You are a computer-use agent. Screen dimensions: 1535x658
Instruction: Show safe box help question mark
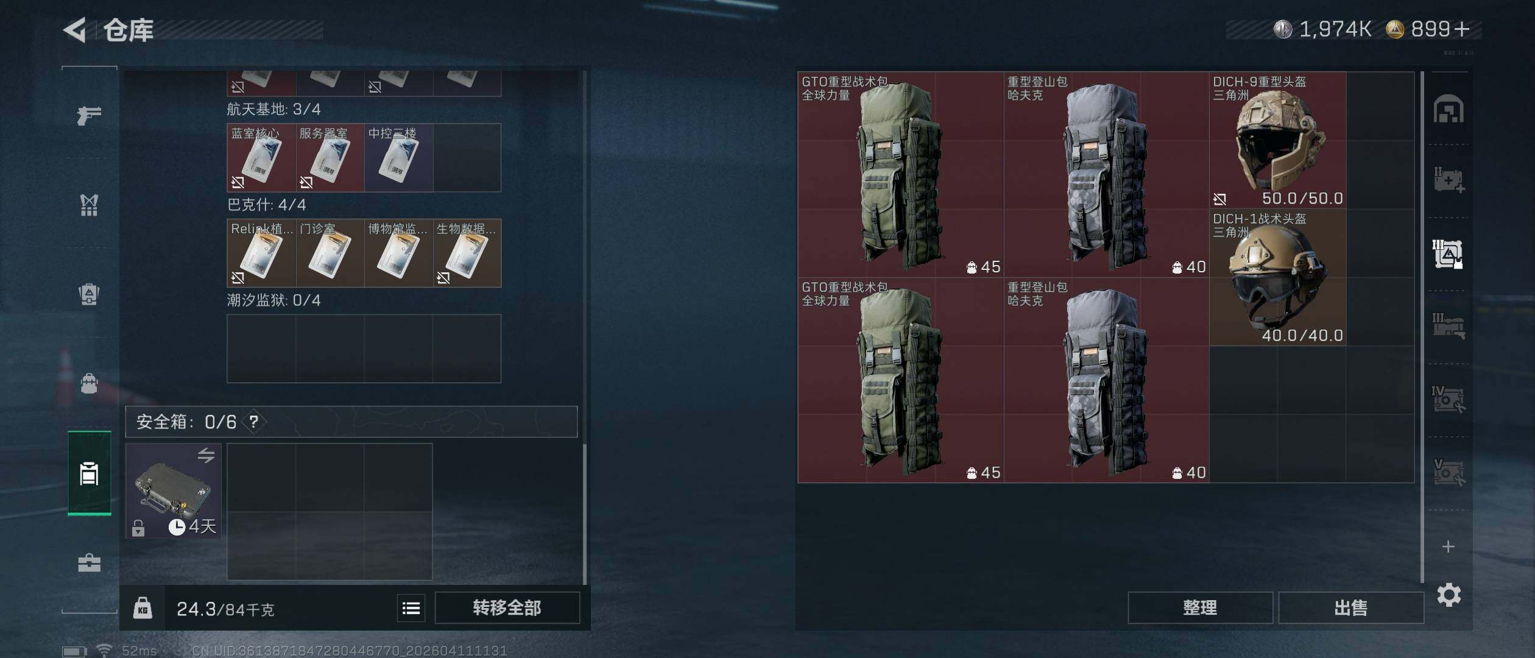254,422
